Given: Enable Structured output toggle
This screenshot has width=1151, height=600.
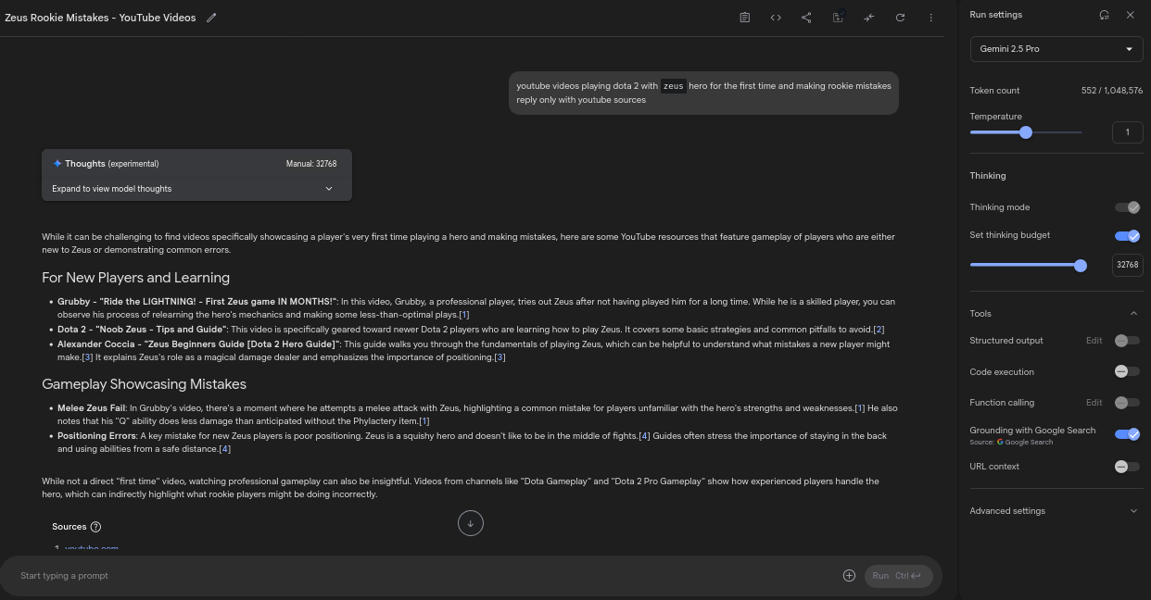Looking at the screenshot, I should point(1127,341).
